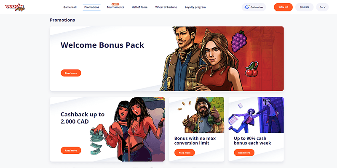Click the grapes symbol in Welcome banner
The image size is (337, 168).
(x=239, y=41)
